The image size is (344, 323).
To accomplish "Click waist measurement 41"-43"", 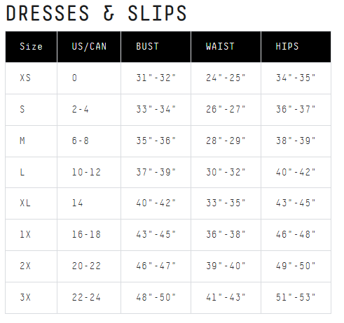I will 226,297.
